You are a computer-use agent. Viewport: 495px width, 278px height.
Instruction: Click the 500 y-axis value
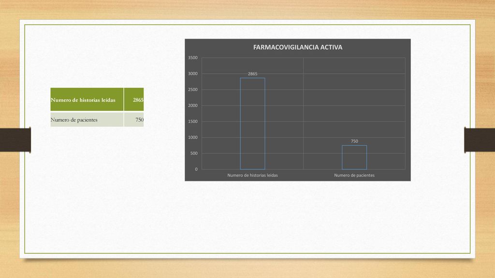tap(194, 153)
